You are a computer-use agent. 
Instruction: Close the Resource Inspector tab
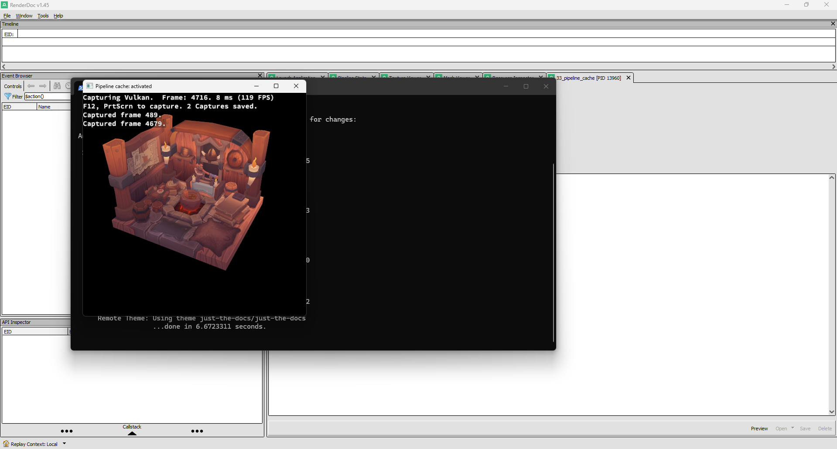tap(541, 77)
